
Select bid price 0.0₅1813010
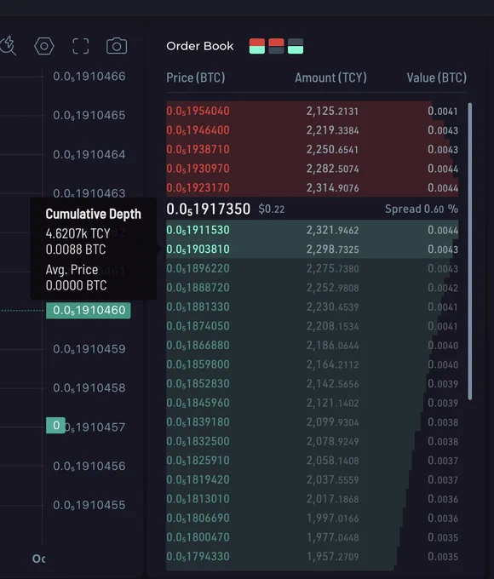[x=198, y=499]
